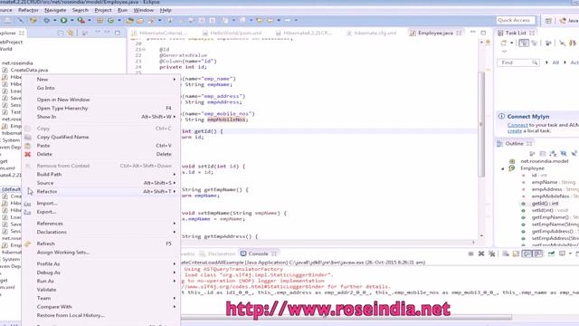Click the Debug bug icon in toolbar
The width and height of the screenshot is (579, 326).
coord(47,20)
